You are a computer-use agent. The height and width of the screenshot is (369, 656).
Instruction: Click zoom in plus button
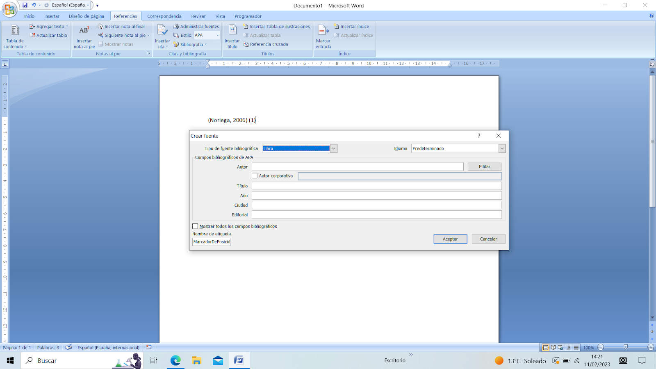651,347
